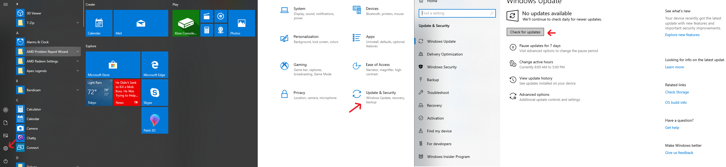Open the Photos tile
Image resolution: width=726 pixels, height=167 pixels.
(241, 23)
